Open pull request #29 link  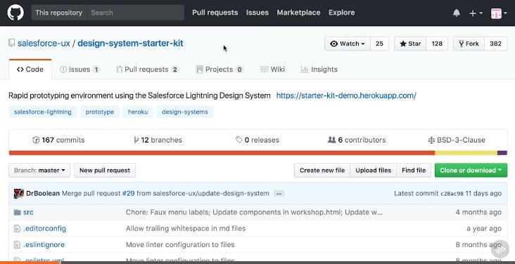129,194
